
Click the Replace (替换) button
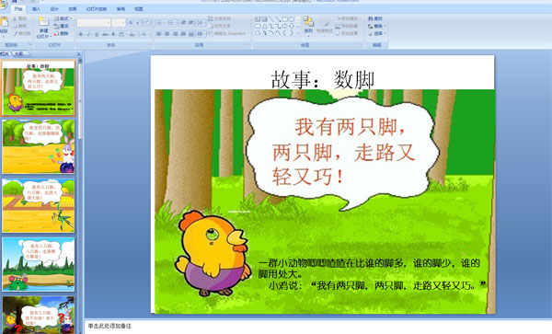click(376, 26)
